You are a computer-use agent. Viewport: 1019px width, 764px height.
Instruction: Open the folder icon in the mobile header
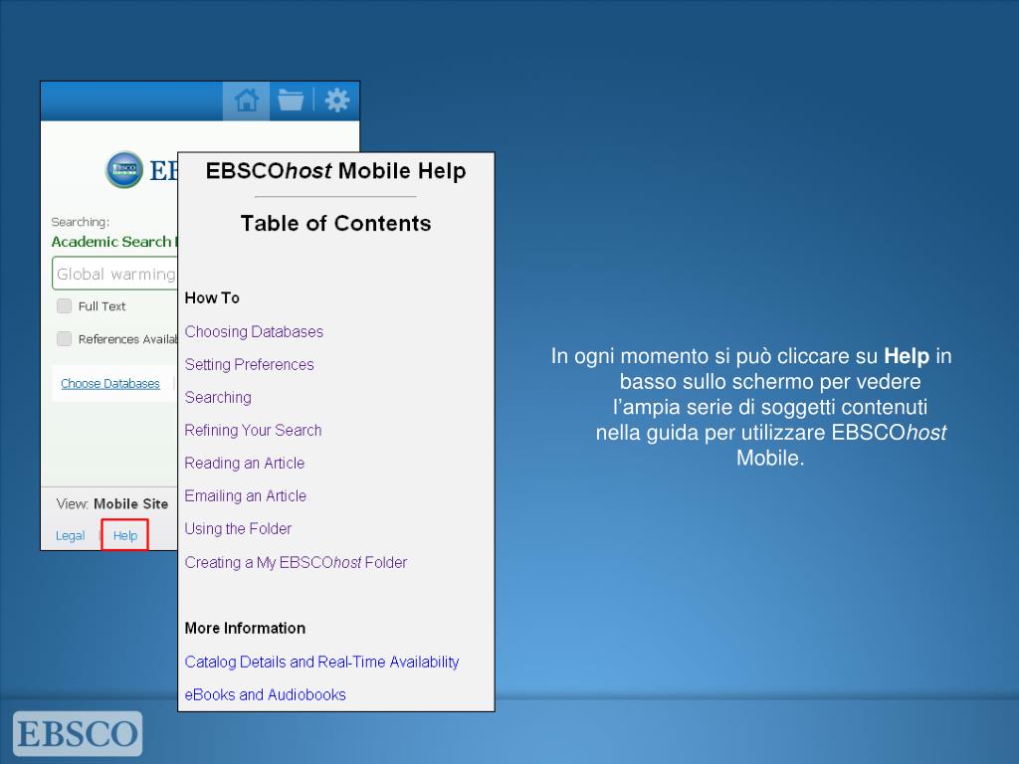click(x=291, y=100)
